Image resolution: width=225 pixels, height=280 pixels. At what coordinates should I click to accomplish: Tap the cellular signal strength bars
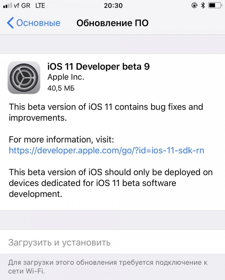pos(8,6)
